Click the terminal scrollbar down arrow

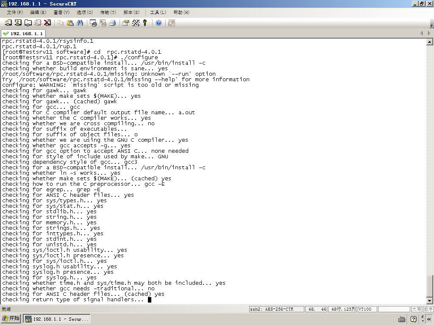tap(430, 301)
